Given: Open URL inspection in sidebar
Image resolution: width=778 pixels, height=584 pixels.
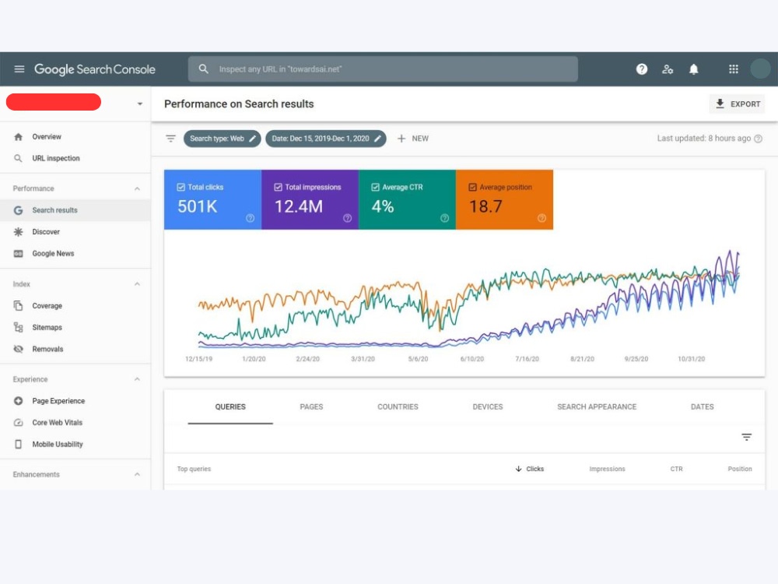Looking at the screenshot, I should coord(75,158).
